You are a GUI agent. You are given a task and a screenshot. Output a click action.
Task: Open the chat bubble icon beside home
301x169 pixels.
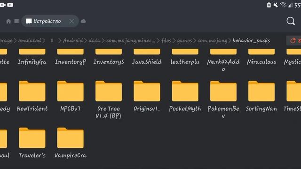click(17, 21)
